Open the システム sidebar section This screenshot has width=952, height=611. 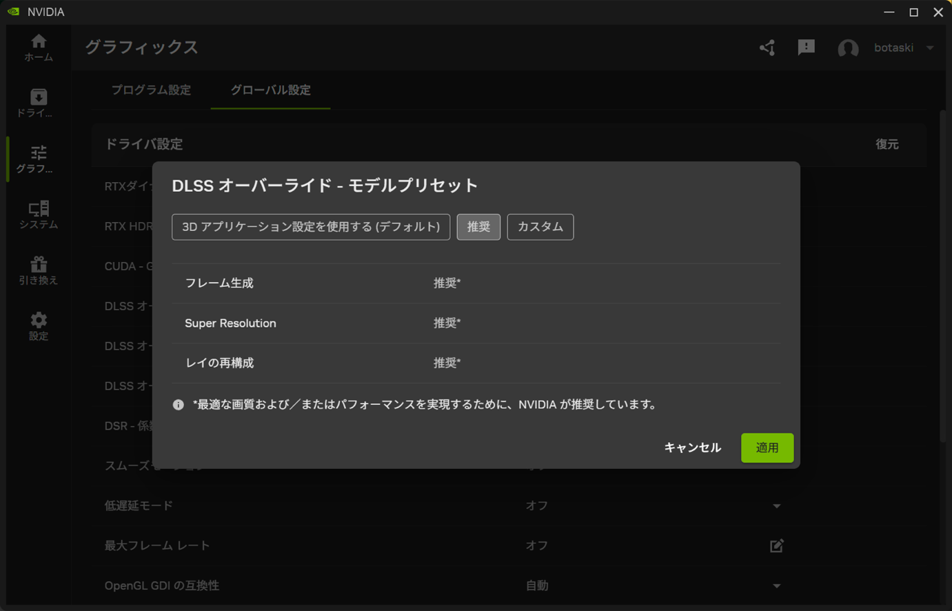(x=39, y=215)
